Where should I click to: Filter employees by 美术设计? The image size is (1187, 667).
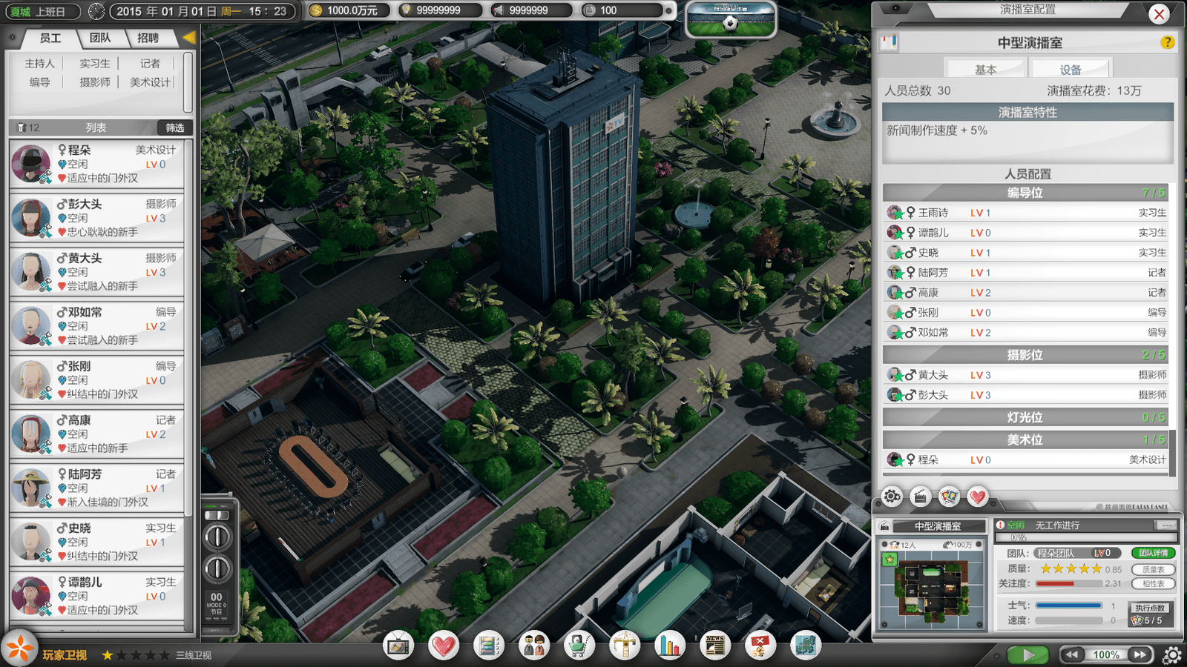(150, 82)
